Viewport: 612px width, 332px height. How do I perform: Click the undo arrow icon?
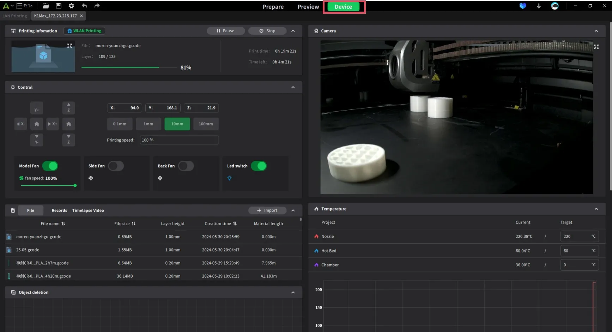[x=84, y=6]
